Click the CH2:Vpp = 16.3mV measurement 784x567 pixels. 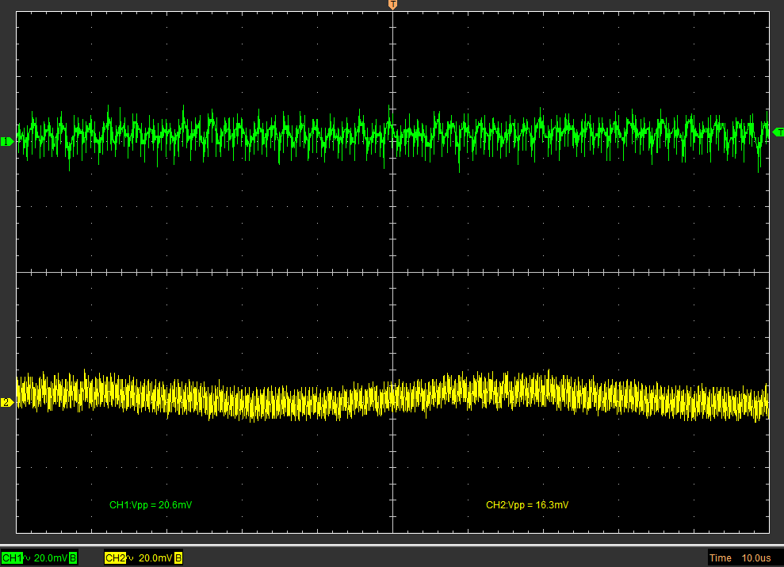527,505
